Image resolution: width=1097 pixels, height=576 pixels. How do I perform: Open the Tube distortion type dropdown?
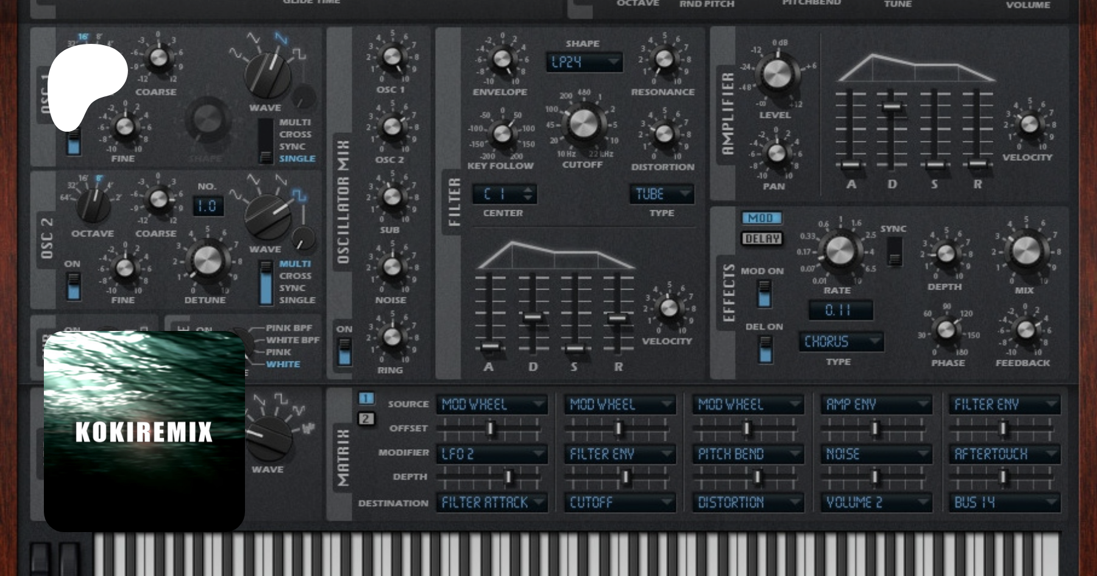[661, 194]
